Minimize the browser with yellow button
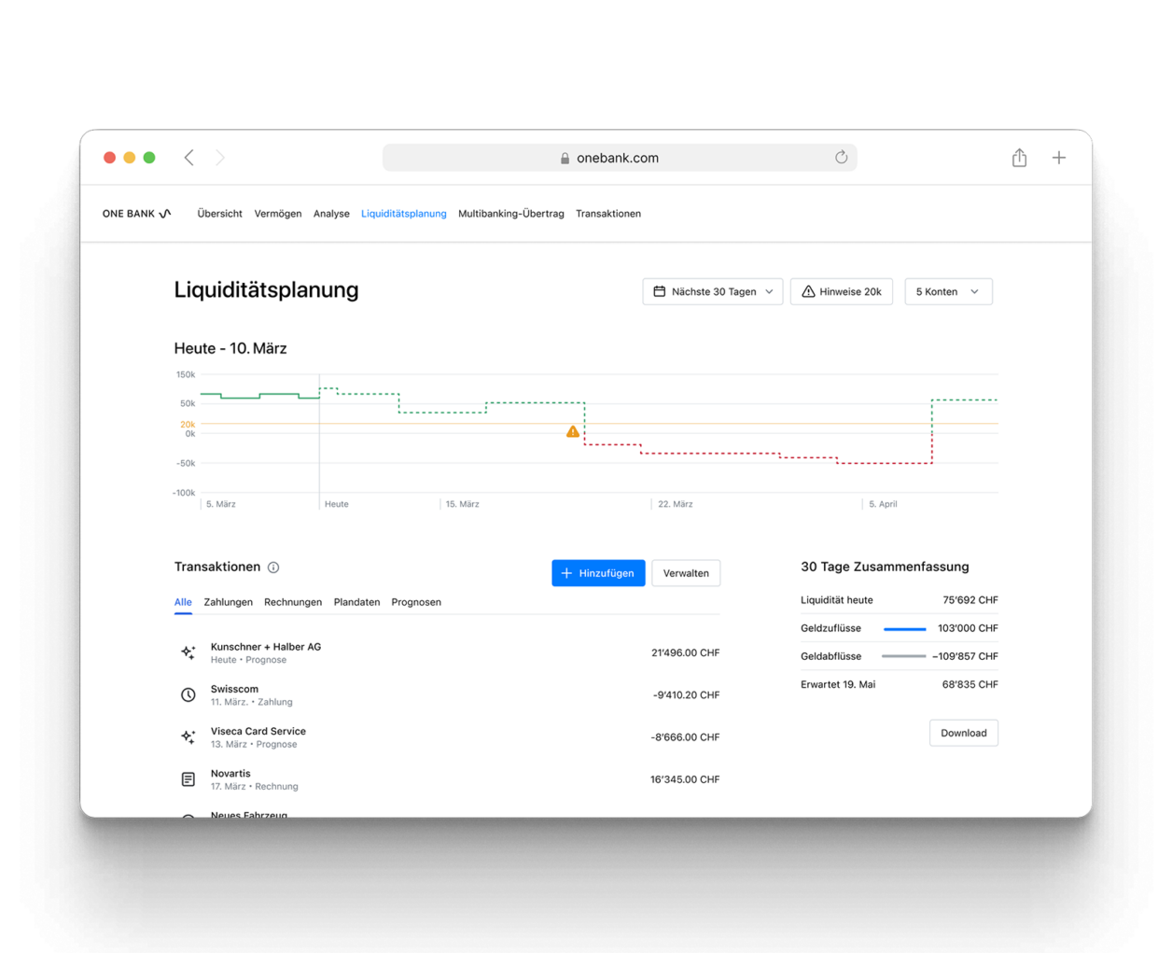1172x953 pixels. 130,158
